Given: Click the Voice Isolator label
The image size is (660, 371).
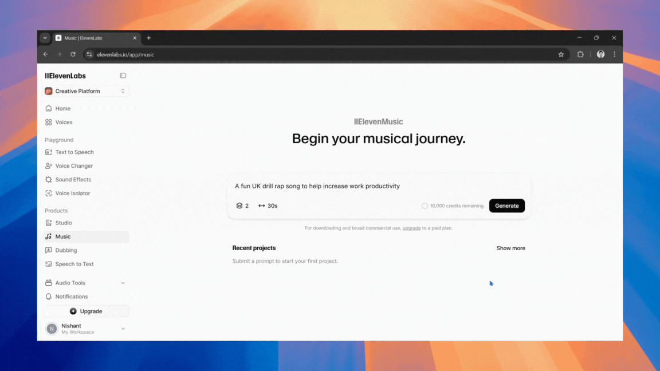Looking at the screenshot, I should point(73,194).
